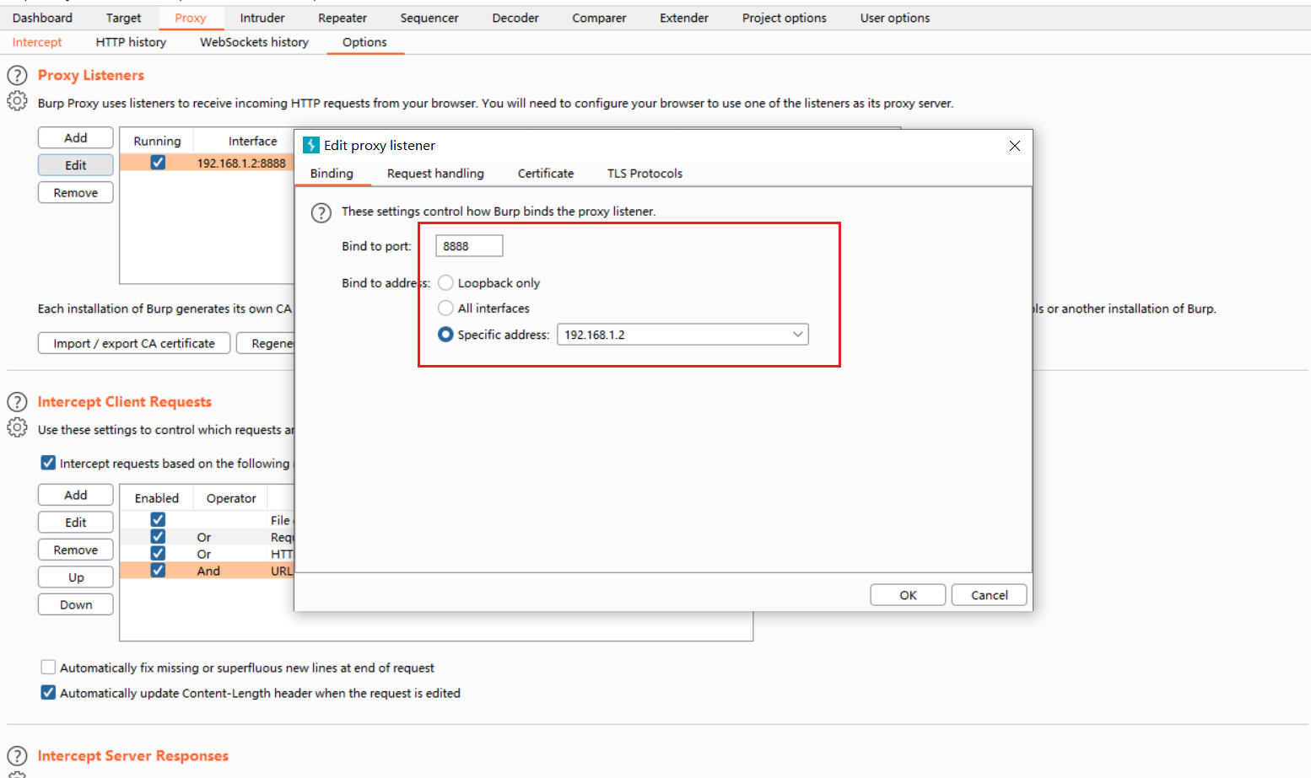The height and width of the screenshot is (778, 1311).
Task: Select the Specific address radio option
Action: click(x=445, y=335)
